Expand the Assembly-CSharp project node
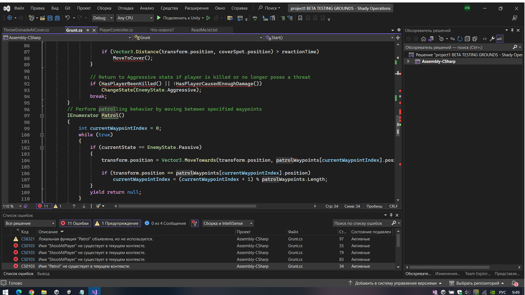This screenshot has height=295, width=525. tap(409, 61)
